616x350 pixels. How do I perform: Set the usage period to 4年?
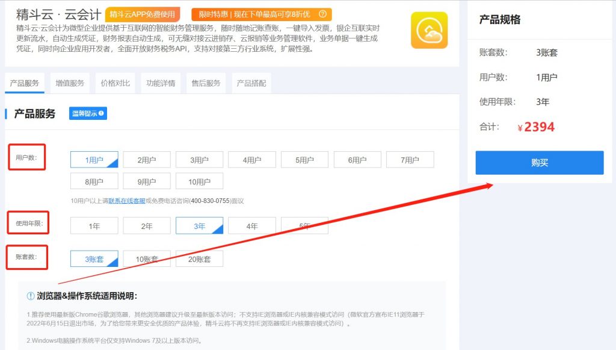pyautogui.click(x=252, y=226)
